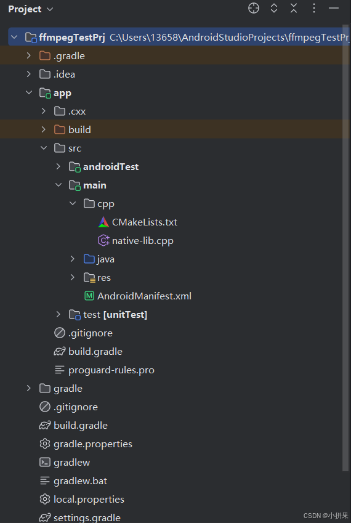Select the gradlew.bat file name

[x=80, y=481]
